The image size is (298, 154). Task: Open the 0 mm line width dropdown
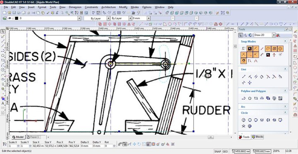pyautogui.click(x=149, y=19)
